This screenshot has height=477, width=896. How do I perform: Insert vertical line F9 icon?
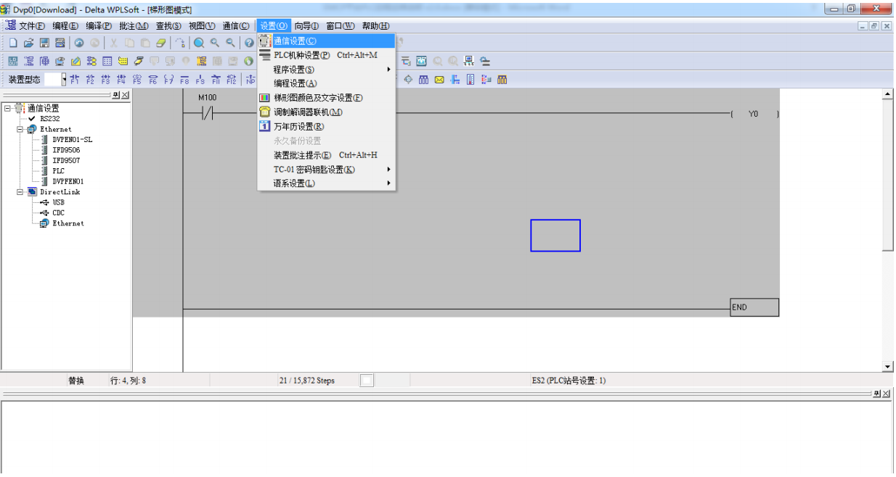pos(200,79)
